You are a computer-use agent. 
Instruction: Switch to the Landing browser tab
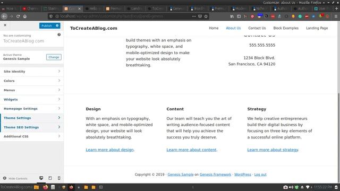pyautogui.click(x=135, y=8)
